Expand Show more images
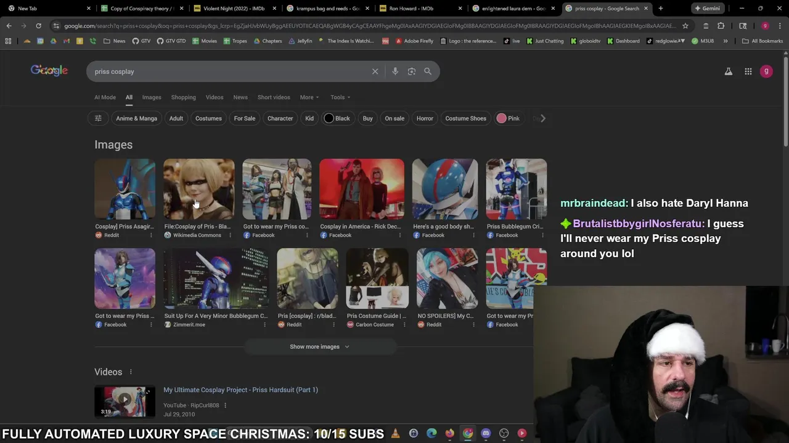789x443 pixels. tap(320, 346)
